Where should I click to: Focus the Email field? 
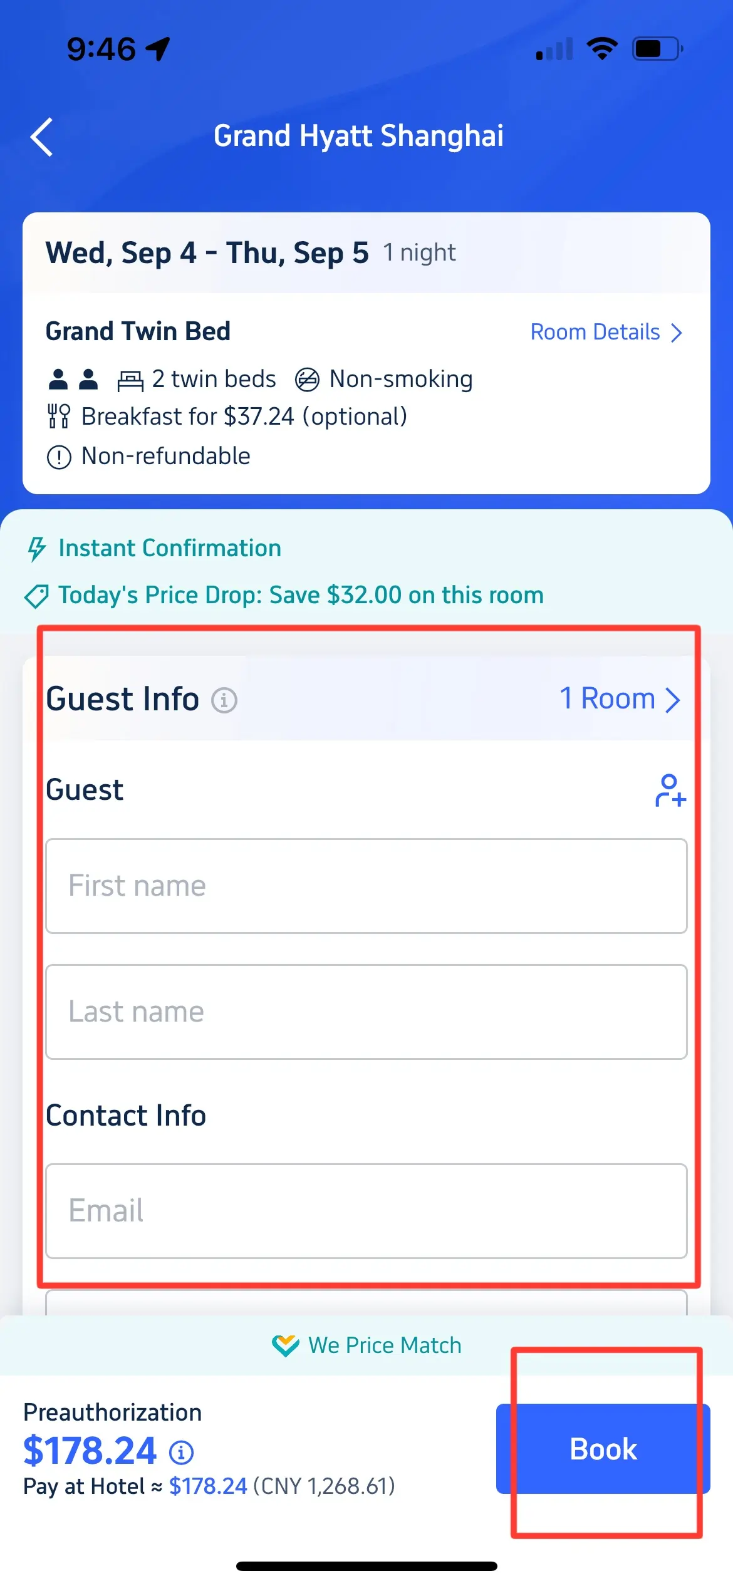point(366,1210)
